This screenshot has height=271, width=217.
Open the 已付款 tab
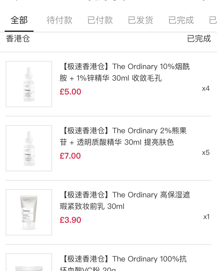100,20
